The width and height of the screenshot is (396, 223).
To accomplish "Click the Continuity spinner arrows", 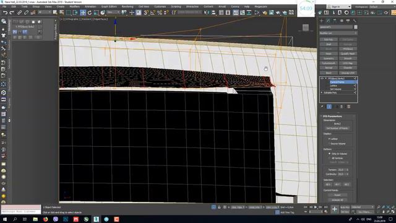I will 348,174.
